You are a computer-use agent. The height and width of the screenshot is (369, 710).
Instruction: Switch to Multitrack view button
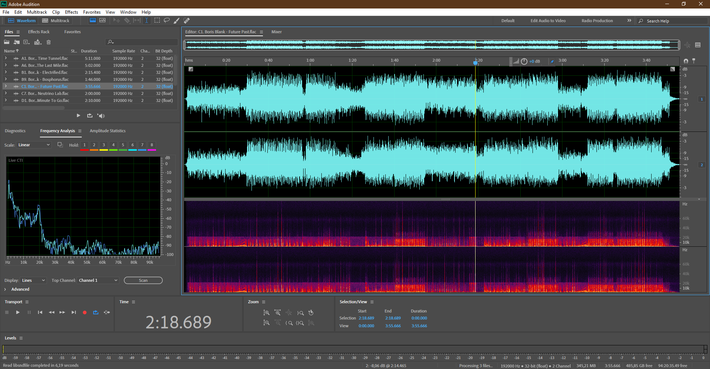pos(56,21)
